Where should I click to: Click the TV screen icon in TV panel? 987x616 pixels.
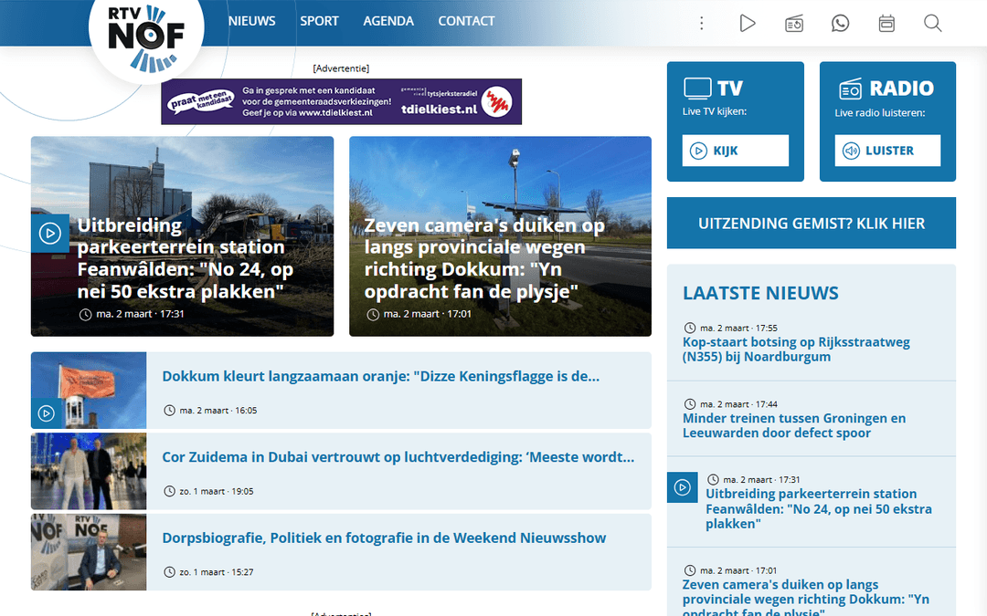click(697, 89)
